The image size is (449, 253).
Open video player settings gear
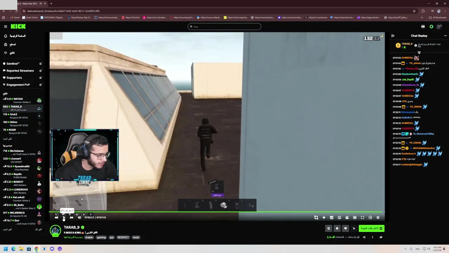(x=378, y=218)
